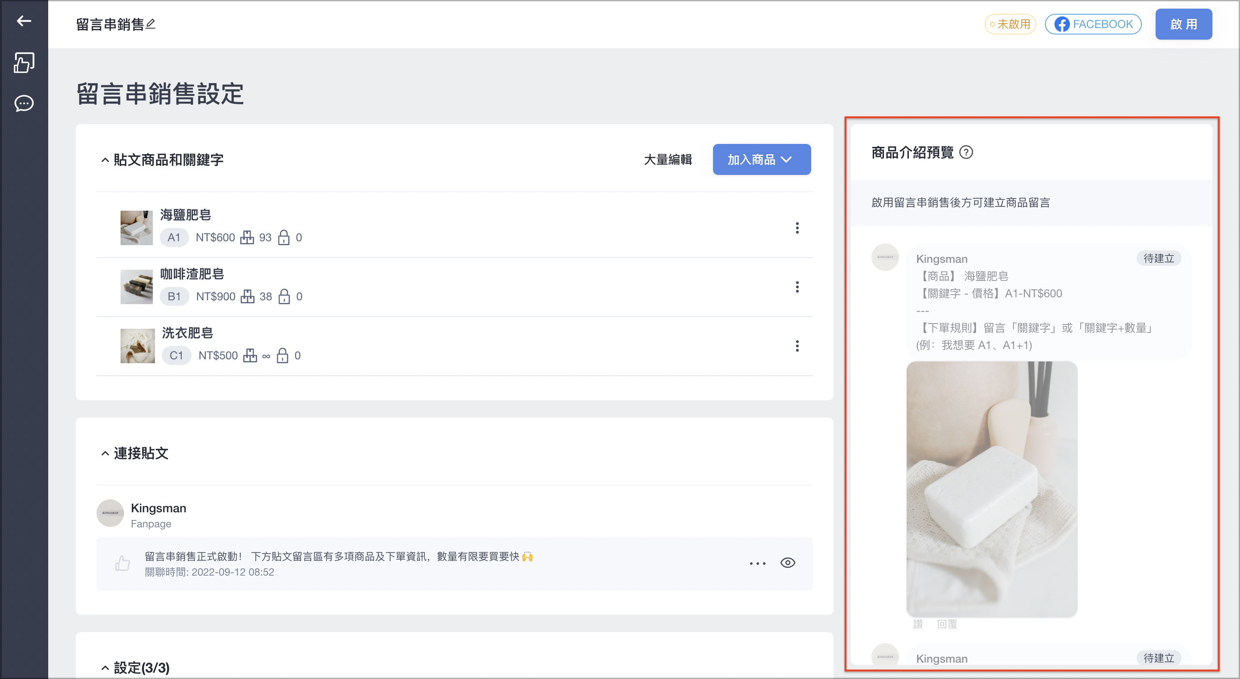Click Kingsman fanpage avatar in 連接貼文
This screenshot has width=1240, height=679.
pos(110,514)
